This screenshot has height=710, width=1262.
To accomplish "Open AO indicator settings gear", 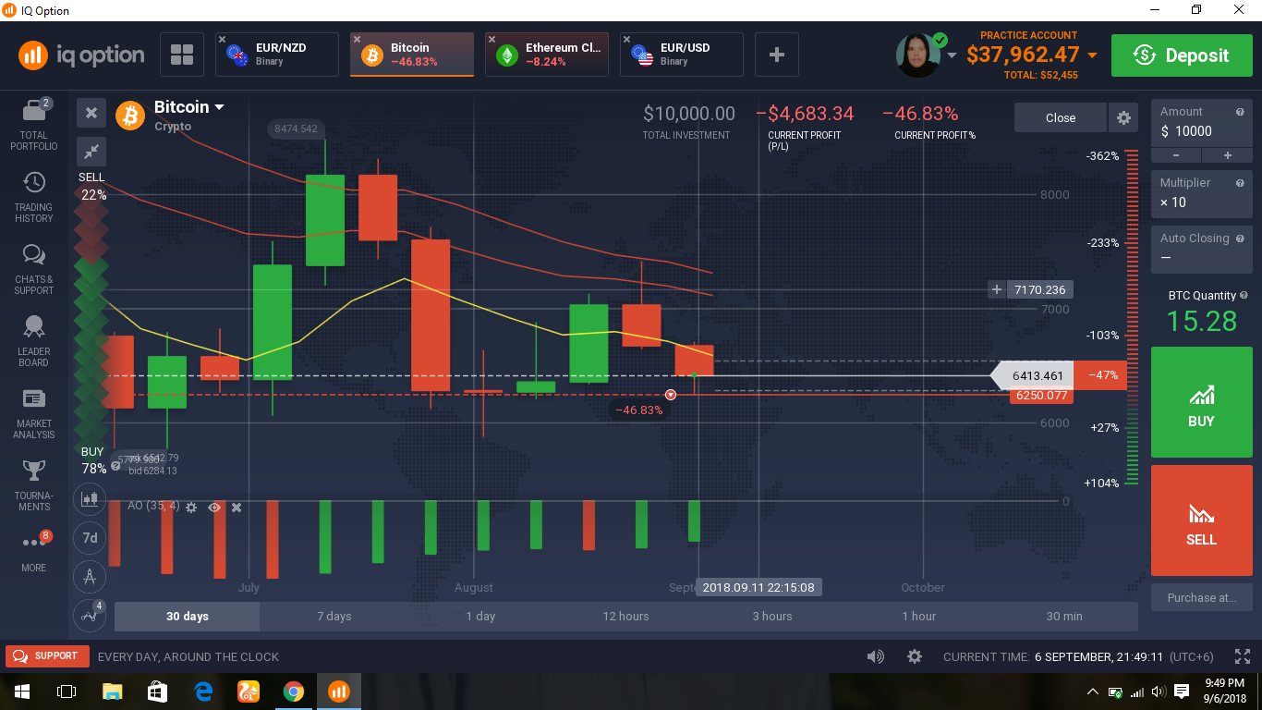I will coord(191,508).
